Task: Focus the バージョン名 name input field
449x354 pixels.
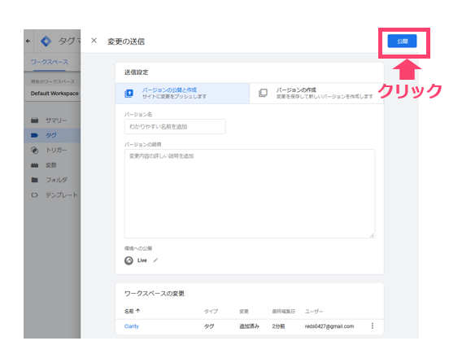Action: pyautogui.click(x=175, y=127)
